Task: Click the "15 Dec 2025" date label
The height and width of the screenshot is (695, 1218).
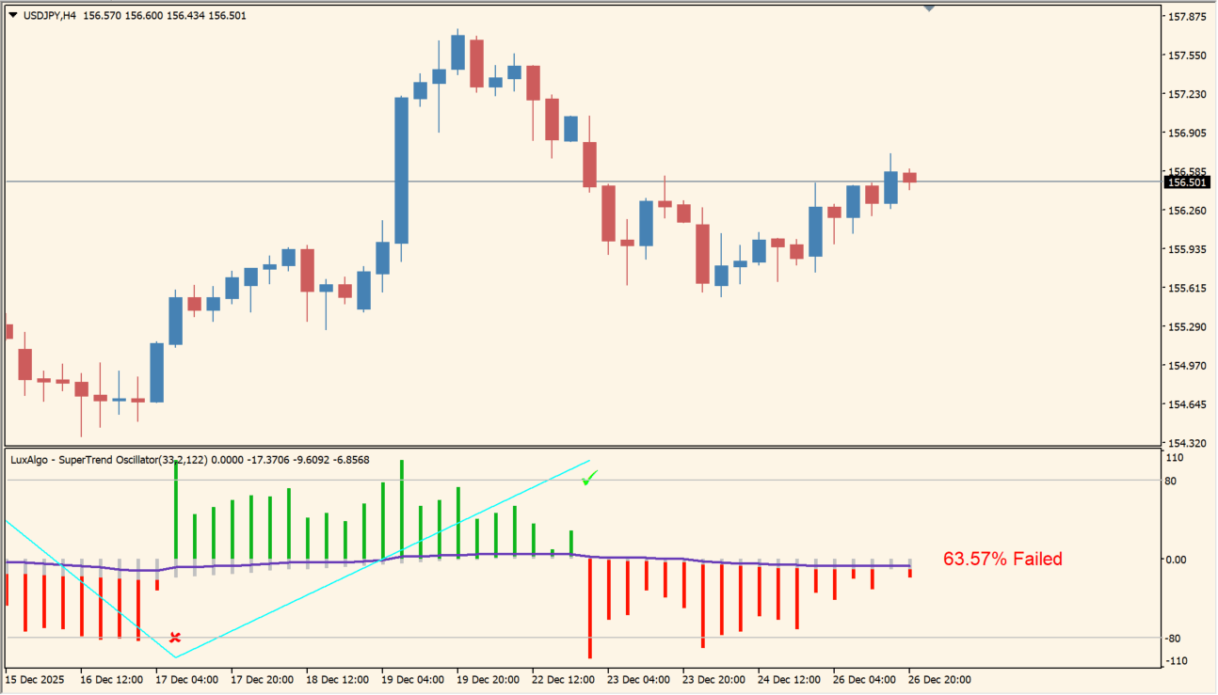Action: point(34,680)
